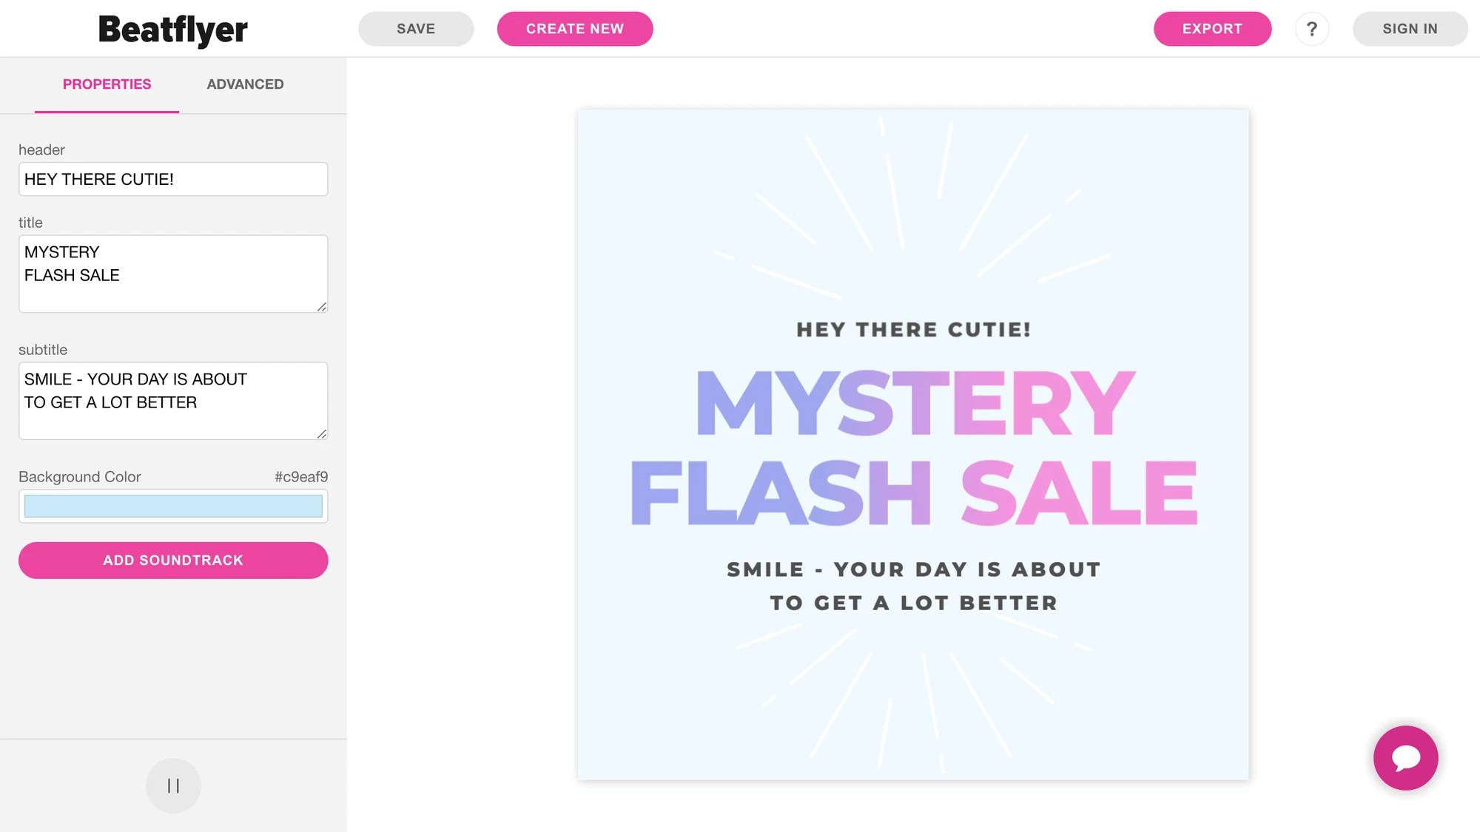Click the #c9eaf9 hex color value
The width and height of the screenshot is (1480, 832).
click(x=300, y=477)
